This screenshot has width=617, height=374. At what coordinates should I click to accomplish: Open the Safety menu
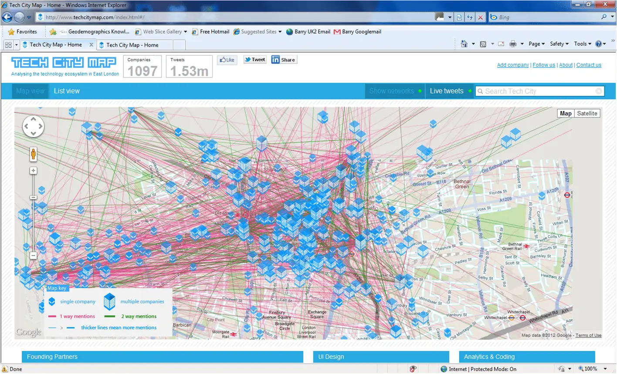(559, 44)
